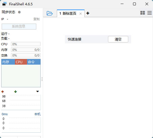Switch to grid layout view icon
The width and height of the screenshot is (153, 138).
(x=143, y=13)
